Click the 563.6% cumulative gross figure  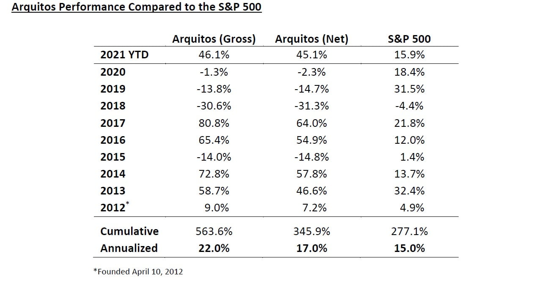pyautogui.click(x=214, y=232)
